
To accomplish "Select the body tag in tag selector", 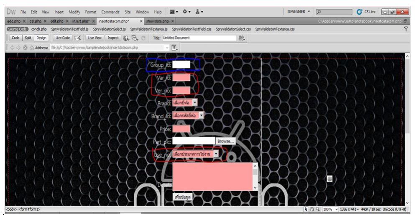I will pos(11,210).
